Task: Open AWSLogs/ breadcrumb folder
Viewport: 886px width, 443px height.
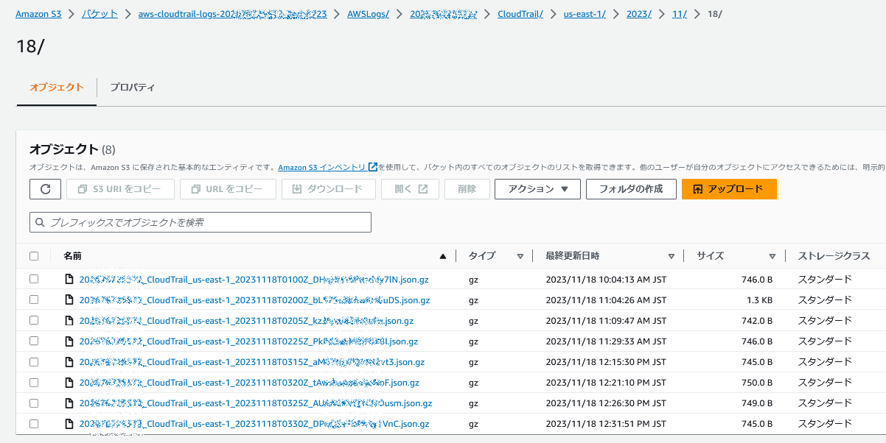Action: (368, 14)
